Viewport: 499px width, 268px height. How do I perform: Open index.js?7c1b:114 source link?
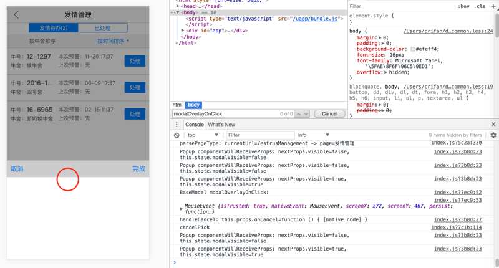coord(457,227)
